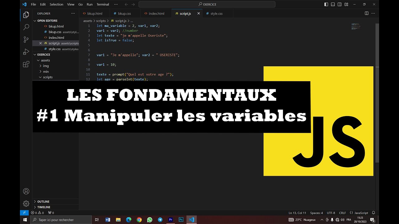
Task: Click the split editor right icon
Action: click(367, 13)
